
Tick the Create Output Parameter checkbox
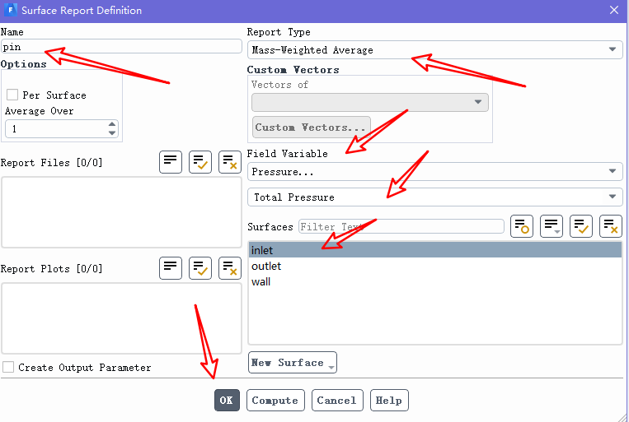click(8, 368)
